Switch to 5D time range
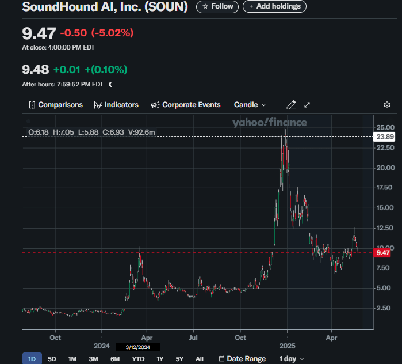402x364 pixels. coord(52,359)
